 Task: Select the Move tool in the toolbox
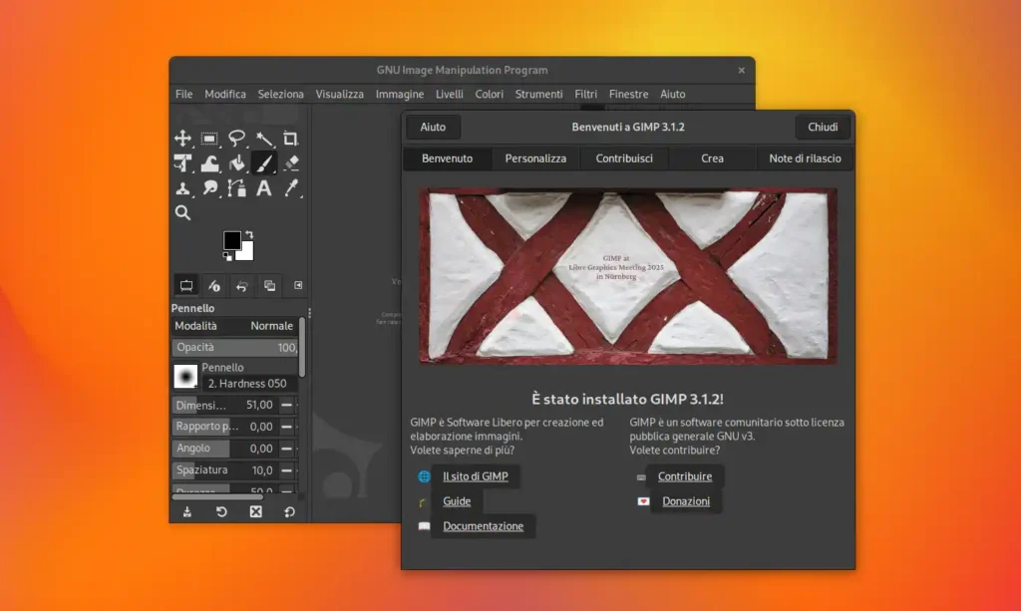(x=182, y=139)
